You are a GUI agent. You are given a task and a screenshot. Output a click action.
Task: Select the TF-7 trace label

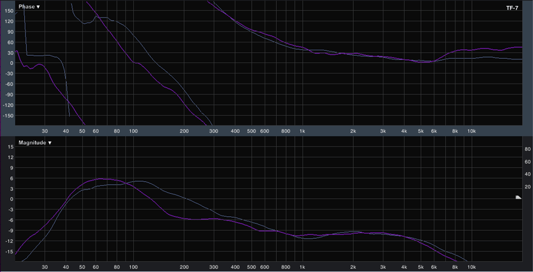[512, 8]
